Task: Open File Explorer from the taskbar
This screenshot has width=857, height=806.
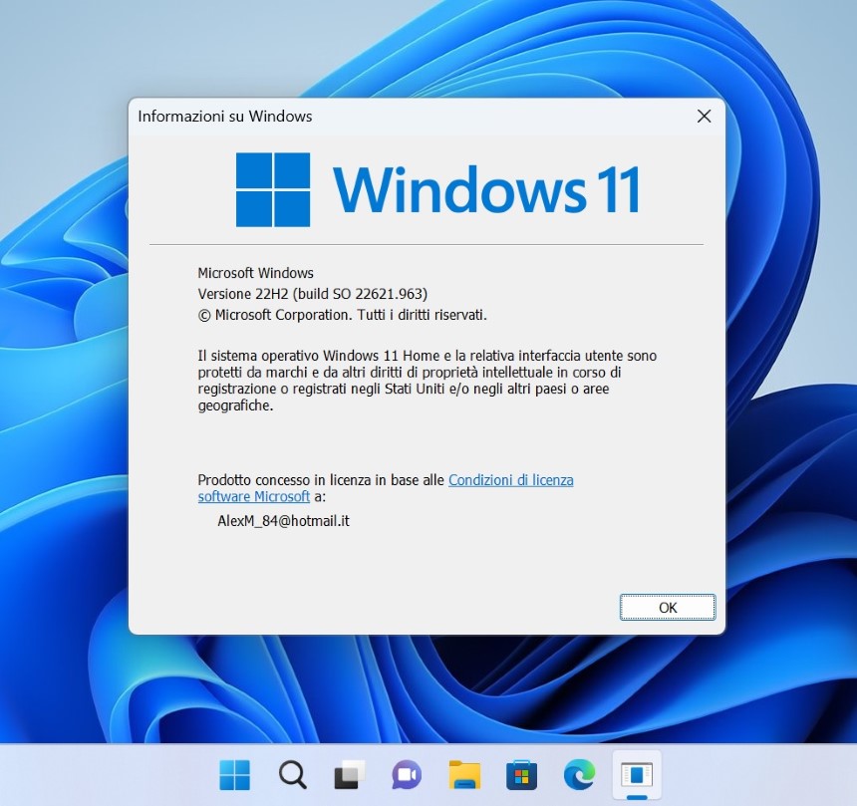Action: tap(464, 774)
